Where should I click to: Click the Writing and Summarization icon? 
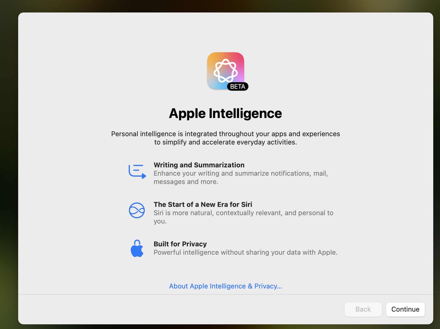point(137,172)
